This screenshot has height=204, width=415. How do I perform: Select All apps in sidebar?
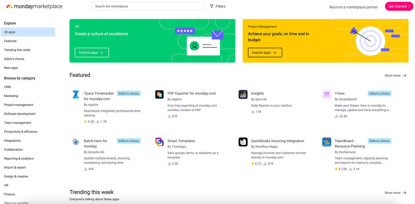tap(28, 32)
